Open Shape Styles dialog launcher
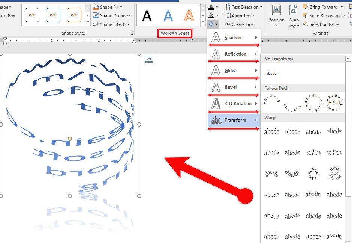This screenshot has height=243, width=352. (131, 33)
